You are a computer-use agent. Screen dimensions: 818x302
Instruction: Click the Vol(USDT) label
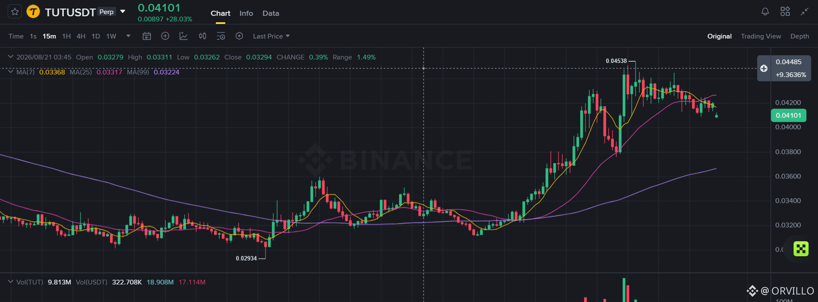[92, 282]
